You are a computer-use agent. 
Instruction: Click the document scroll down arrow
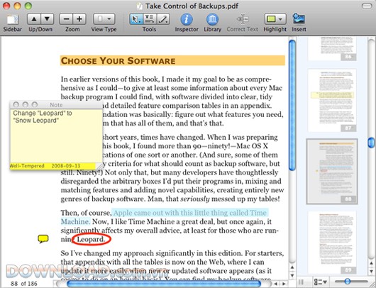click(292, 275)
